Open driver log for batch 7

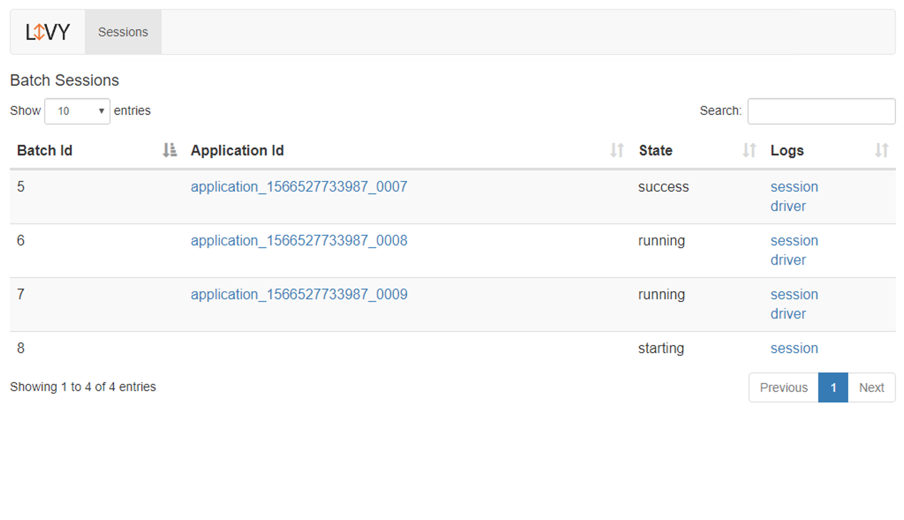(788, 314)
